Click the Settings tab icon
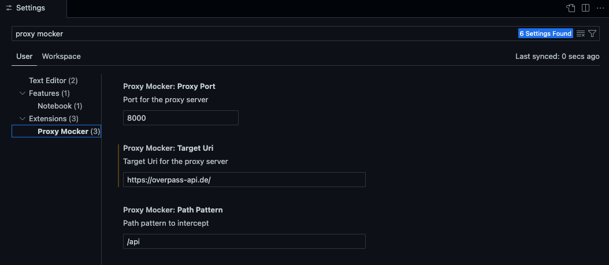This screenshot has width=609, height=265. click(9, 8)
